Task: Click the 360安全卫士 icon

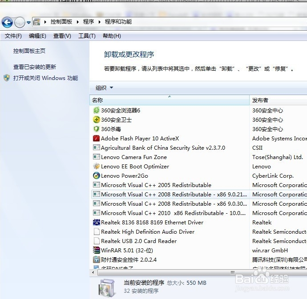Action: click(97, 120)
